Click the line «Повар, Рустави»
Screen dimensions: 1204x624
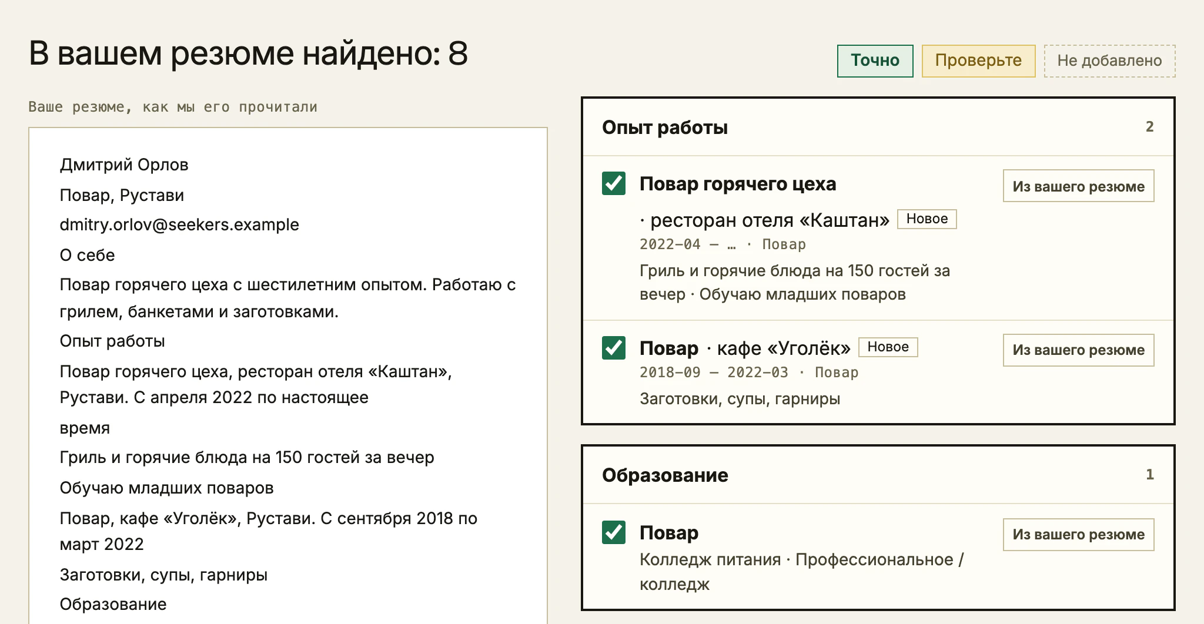pos(122,195)
